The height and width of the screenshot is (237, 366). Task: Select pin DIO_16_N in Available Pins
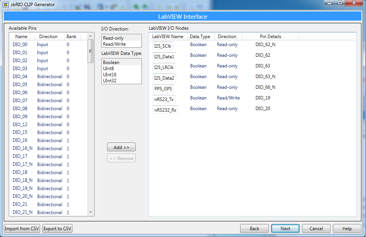(x=48, y=148)
